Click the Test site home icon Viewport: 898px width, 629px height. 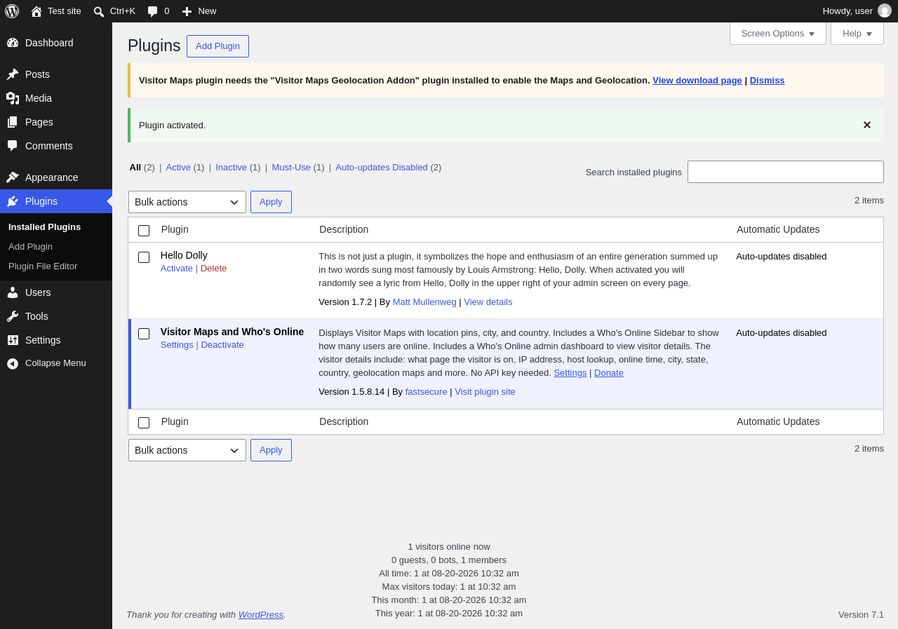click(36, 11)
